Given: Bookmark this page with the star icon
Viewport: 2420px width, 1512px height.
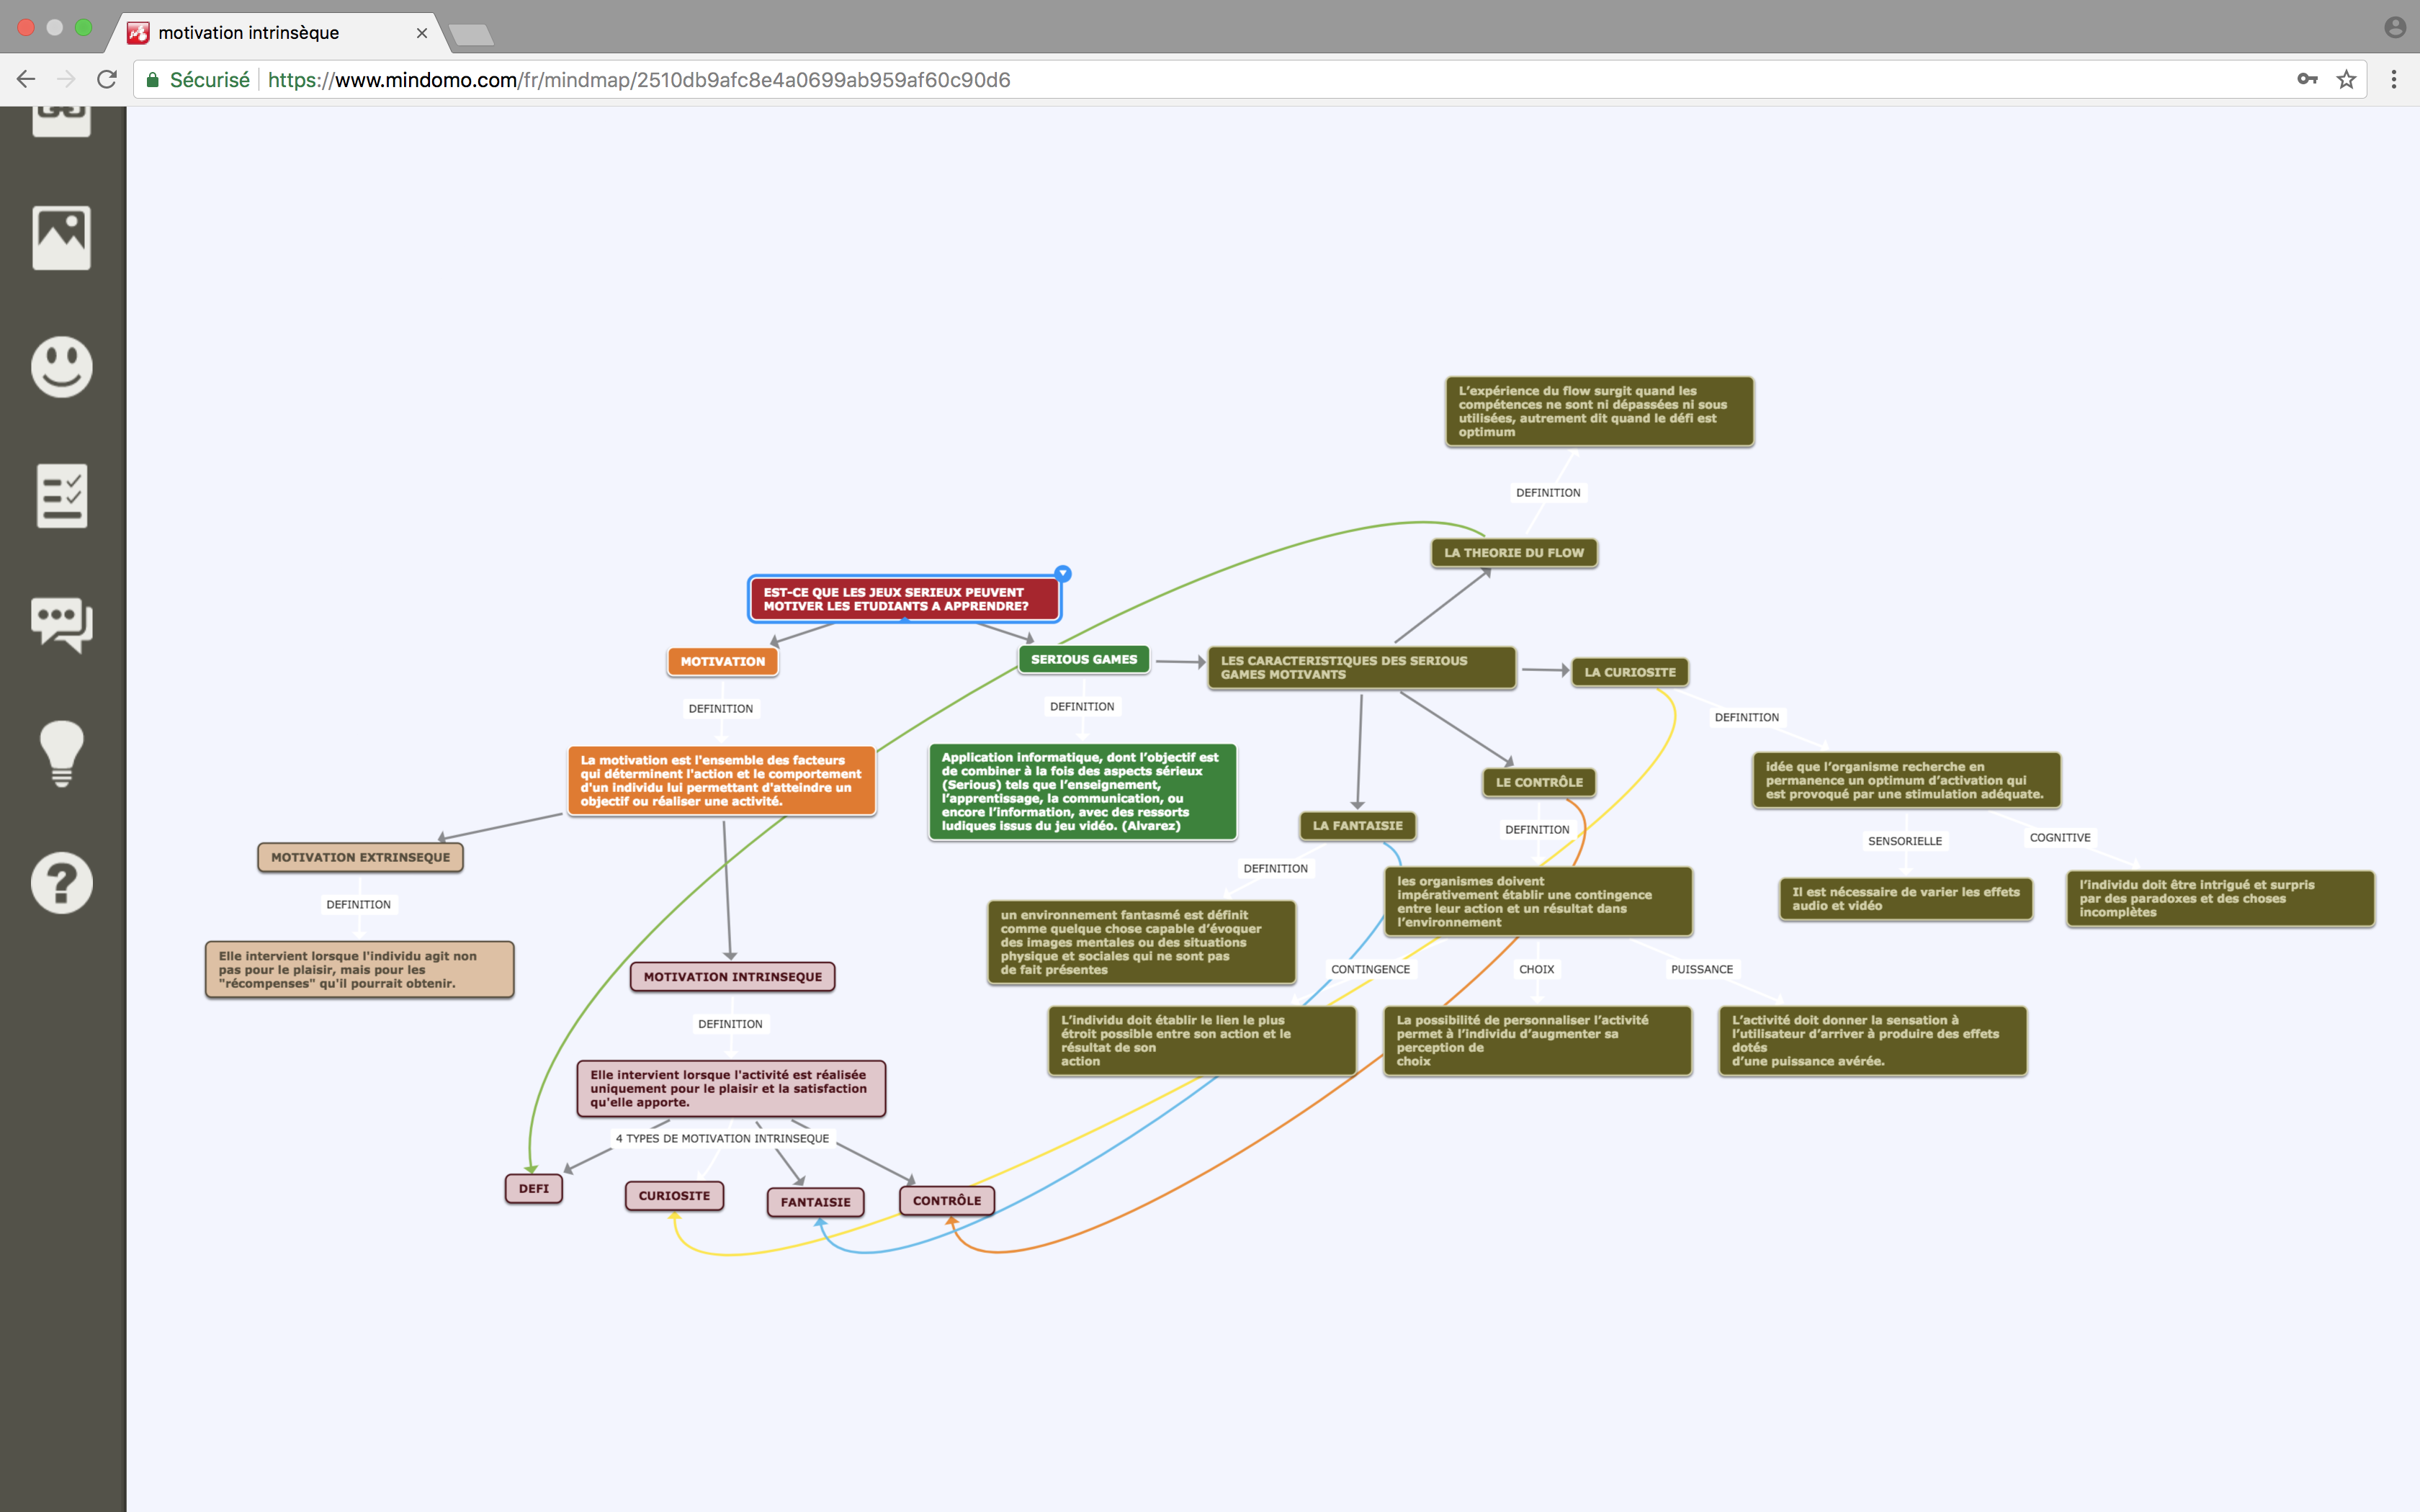Looking at the screenshot, I should tap(2346, 80).
